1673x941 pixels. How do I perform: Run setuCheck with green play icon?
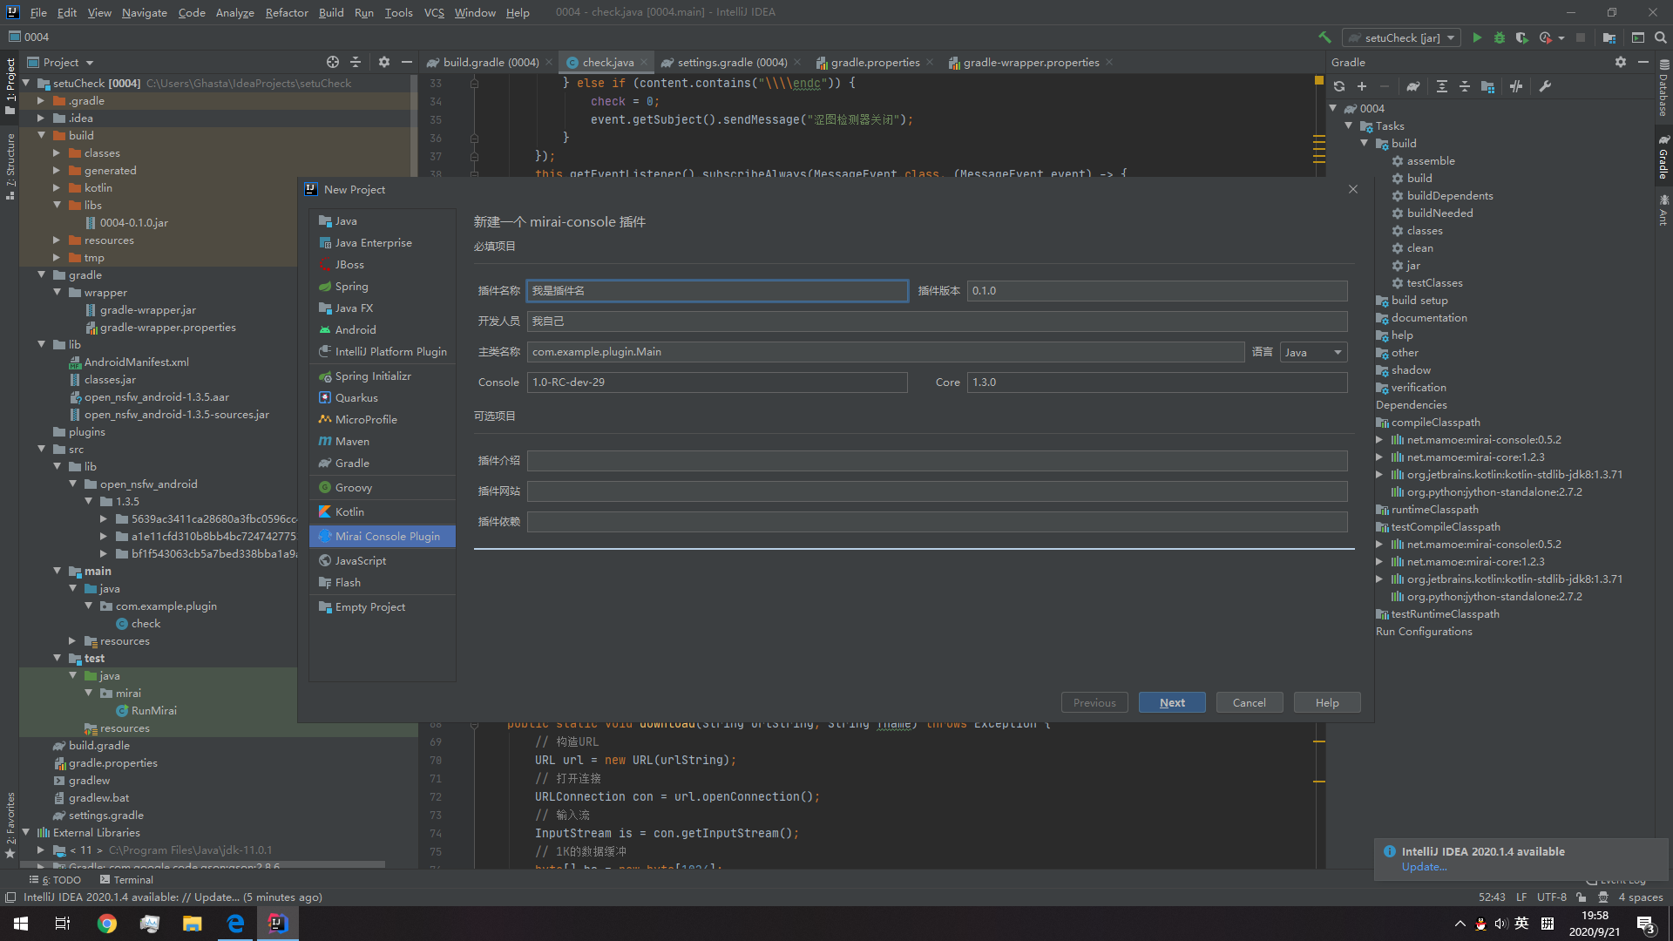coord(1477,37)
